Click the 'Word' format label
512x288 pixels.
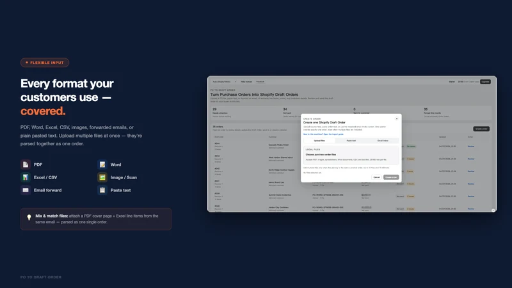(116, 164)
